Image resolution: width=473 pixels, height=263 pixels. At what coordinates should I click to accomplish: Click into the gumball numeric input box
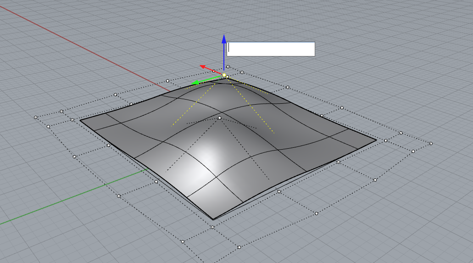pos(271,49)
